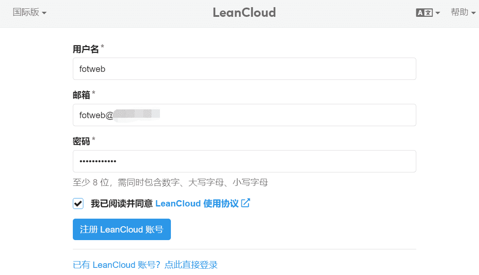Click the 我已阅读并同意 checkbox label text

click(122, 203)
